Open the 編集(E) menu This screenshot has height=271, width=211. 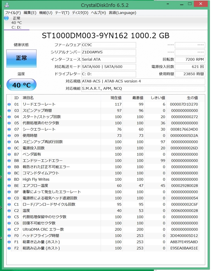point(30,13)
